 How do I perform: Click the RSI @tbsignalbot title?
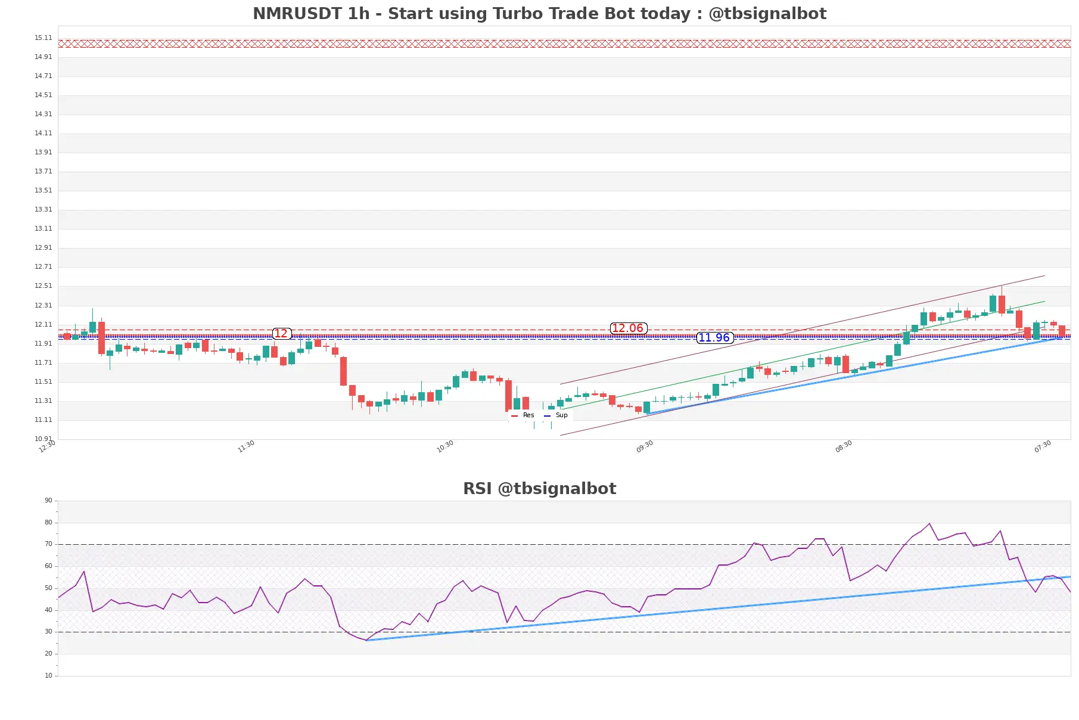coord(539,489)
